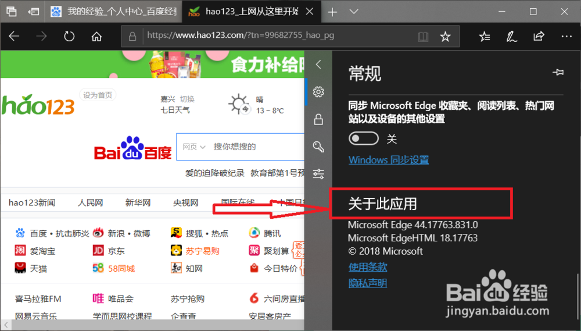
Task: Open passwords and autofill key icon
Action: click(x=318, y=147)
